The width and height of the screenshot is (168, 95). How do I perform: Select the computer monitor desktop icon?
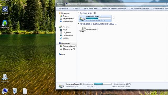pyautogui.click(x=5, y=91)
